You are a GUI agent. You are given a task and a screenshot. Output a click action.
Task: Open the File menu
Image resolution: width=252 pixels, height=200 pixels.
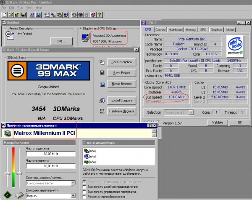(x=4, y=8)
